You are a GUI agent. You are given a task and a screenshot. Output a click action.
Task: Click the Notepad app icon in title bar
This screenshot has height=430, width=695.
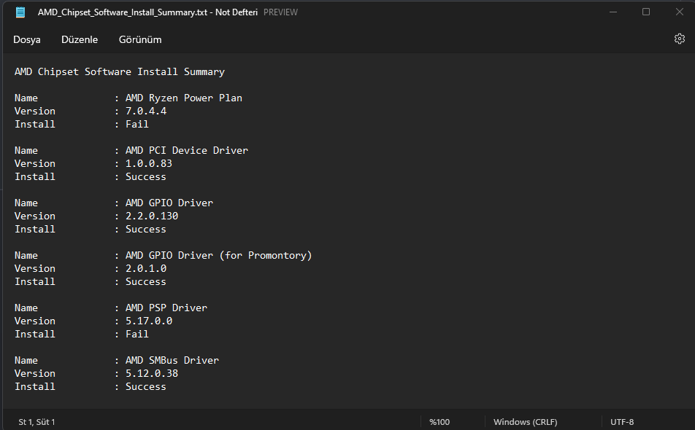20,12
